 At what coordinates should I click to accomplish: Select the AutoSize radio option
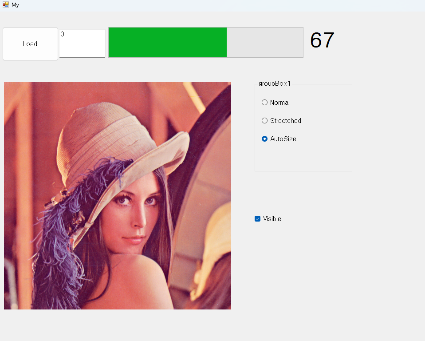(279, 139)
